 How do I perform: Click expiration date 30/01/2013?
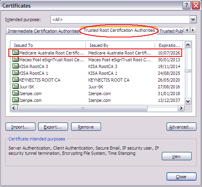[x=169, y=60]
